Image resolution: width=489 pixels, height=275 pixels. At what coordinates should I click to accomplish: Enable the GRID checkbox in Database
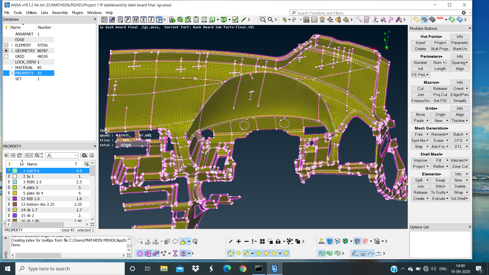pos(6,56)
